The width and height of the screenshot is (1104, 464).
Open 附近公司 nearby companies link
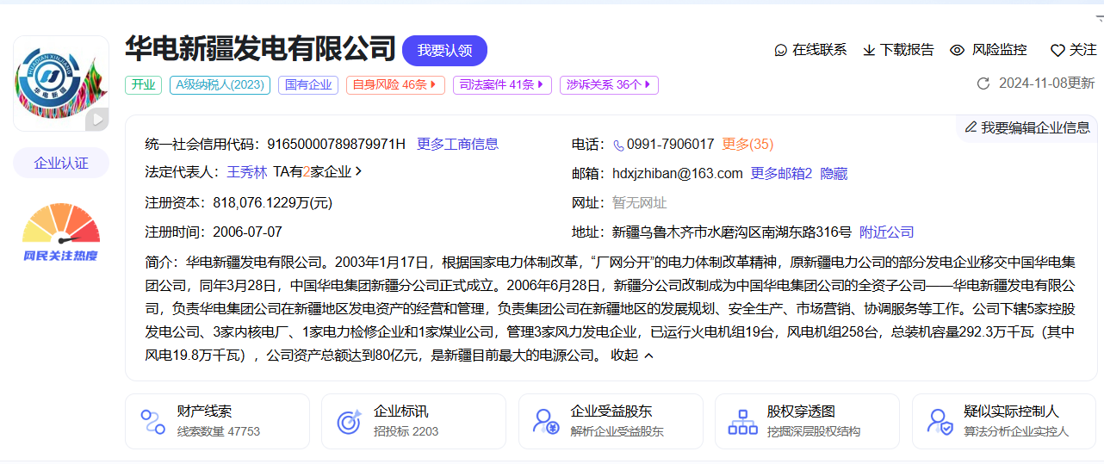point(887,232)
